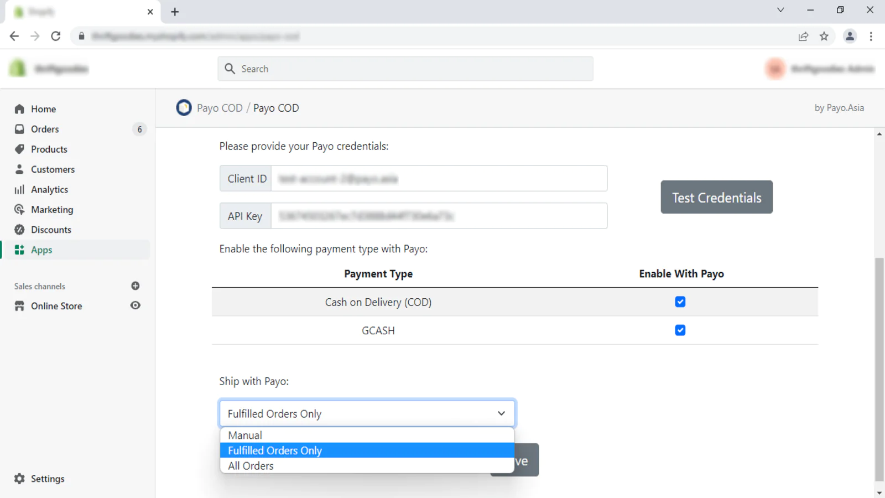Click the Customers person icon
The image size is (885, 498).
click(19, 169)
